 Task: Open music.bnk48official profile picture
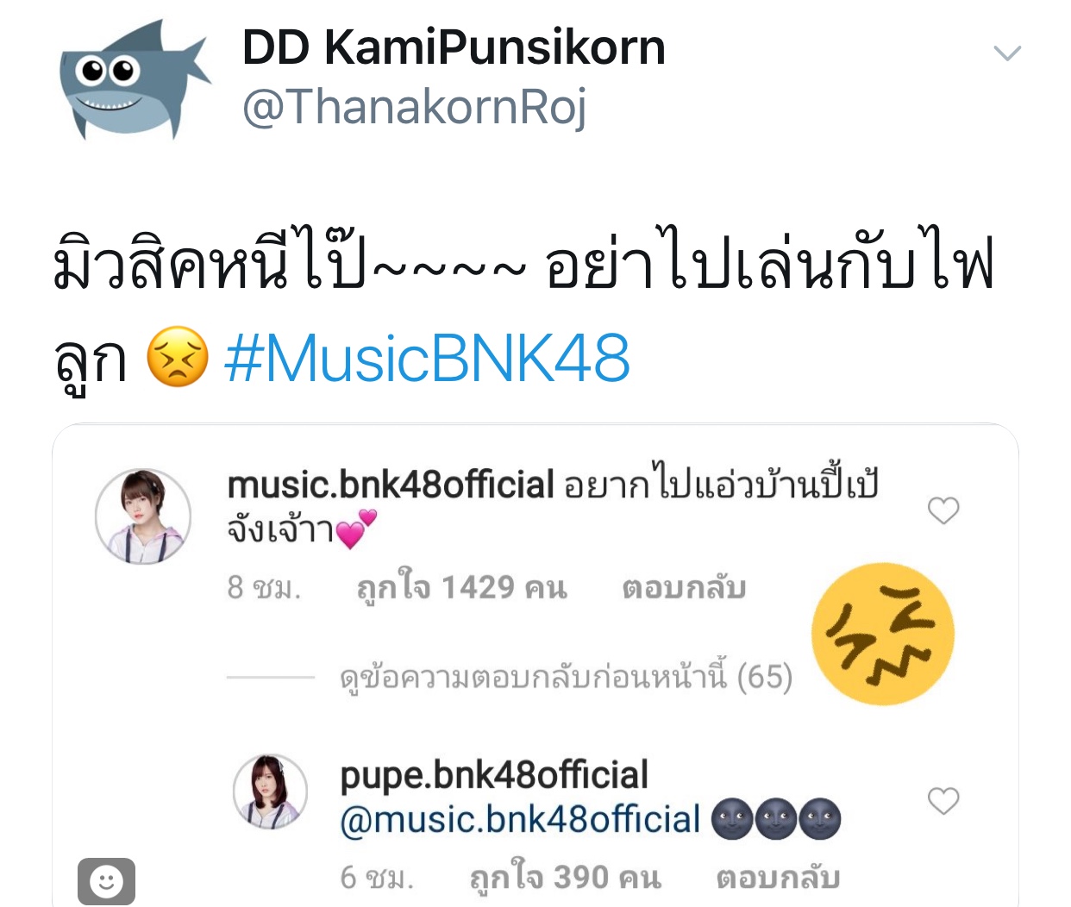click(x=143, y=516)
